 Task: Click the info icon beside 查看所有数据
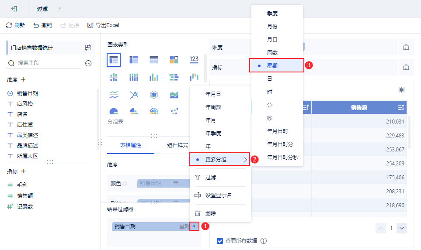264,240
